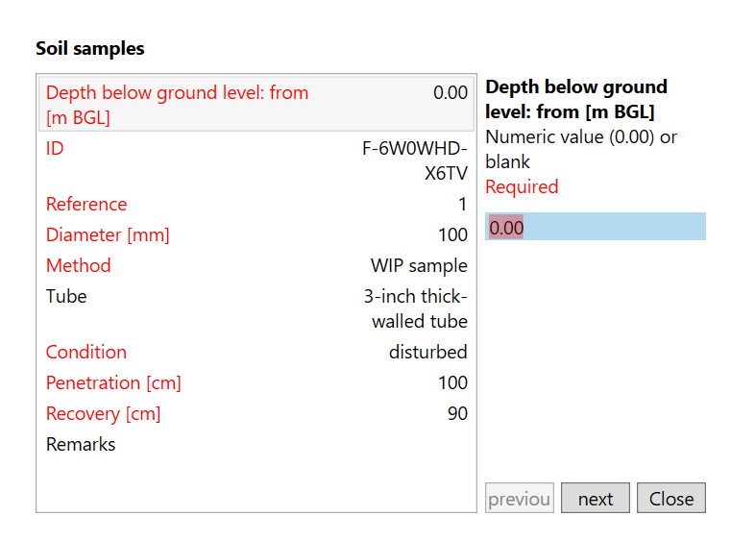
Task: Select the Penetration [cm] row
Action: 256,382
